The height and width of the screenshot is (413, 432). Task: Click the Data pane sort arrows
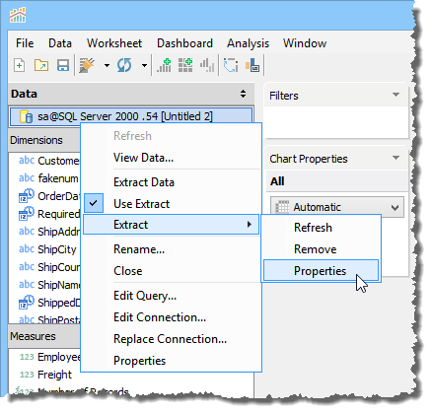pos(243,94)
